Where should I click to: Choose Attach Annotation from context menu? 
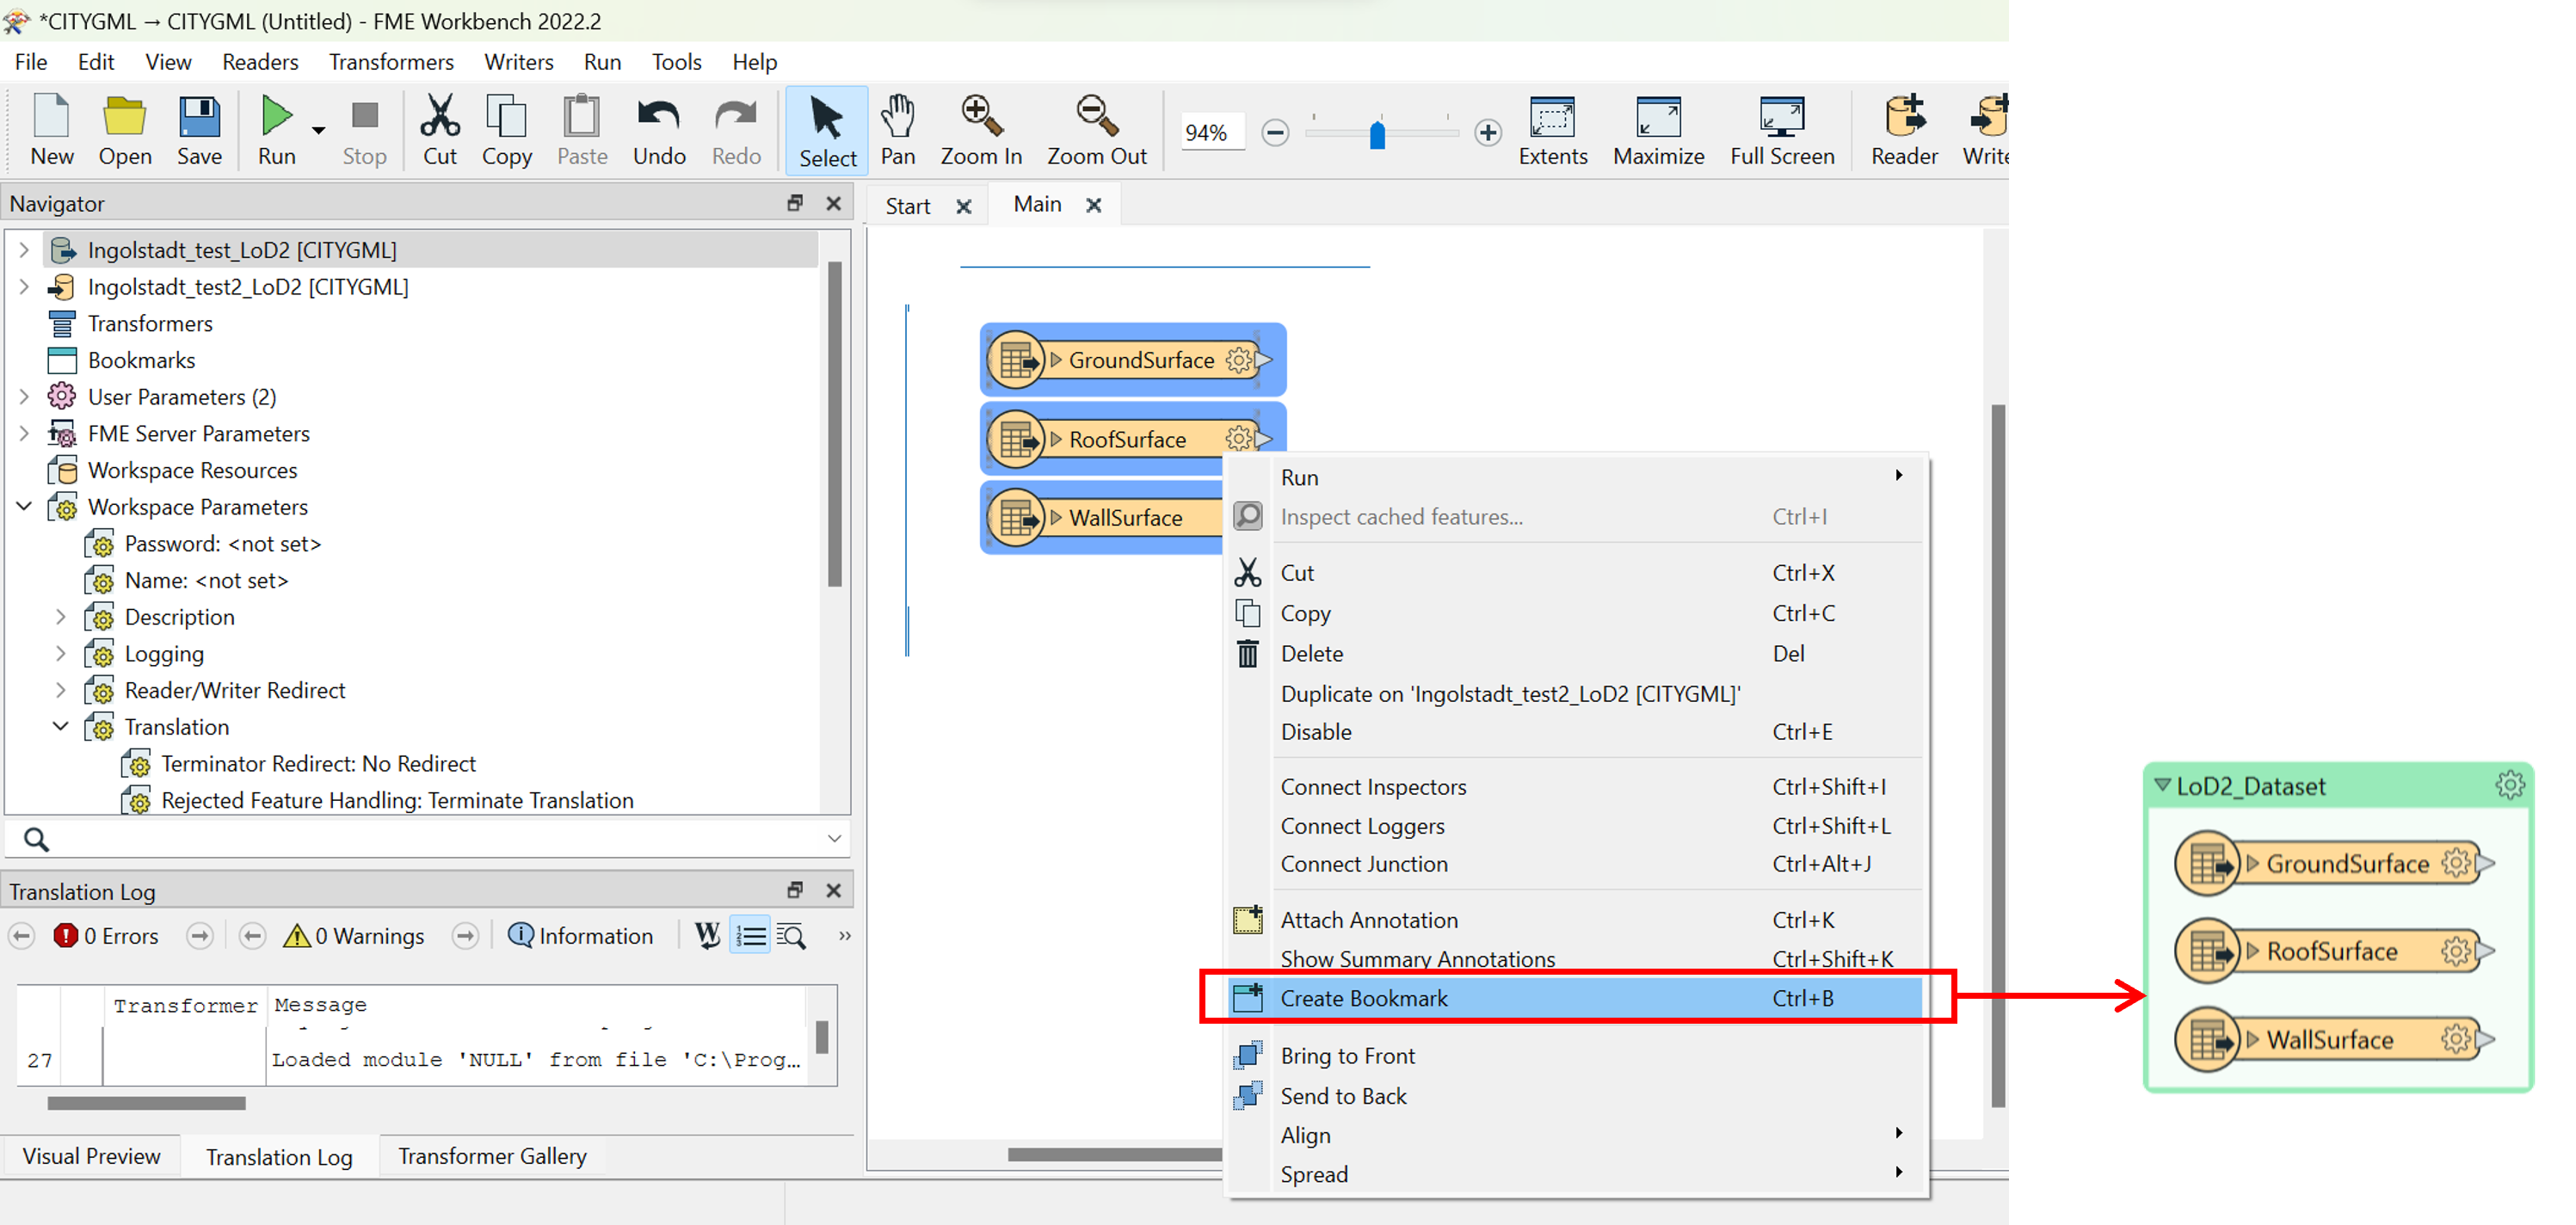click(1575, 920)
